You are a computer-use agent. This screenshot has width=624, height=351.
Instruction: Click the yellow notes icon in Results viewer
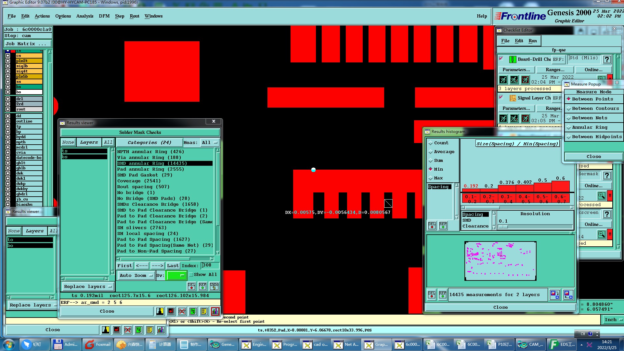coord(204,311)
